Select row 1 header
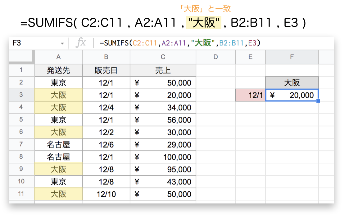The height and width of the screenshot is (224, 349). point(22,70)
